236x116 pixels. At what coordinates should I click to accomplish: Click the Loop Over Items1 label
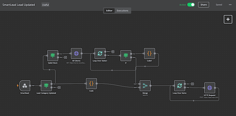point(100,61)
